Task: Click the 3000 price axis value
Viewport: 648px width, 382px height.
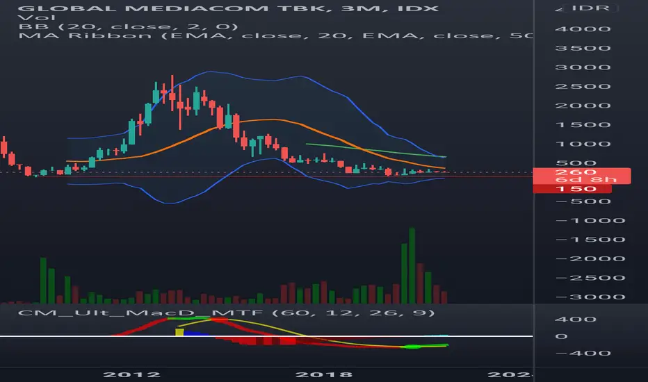Action: click(583, 67)
